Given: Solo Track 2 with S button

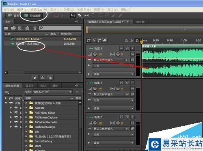Looking at the screenshot, I should click(x=127, y=83).
